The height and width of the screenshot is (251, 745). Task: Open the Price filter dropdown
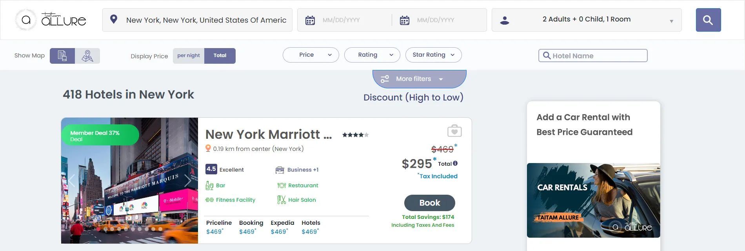coord(310,55)
